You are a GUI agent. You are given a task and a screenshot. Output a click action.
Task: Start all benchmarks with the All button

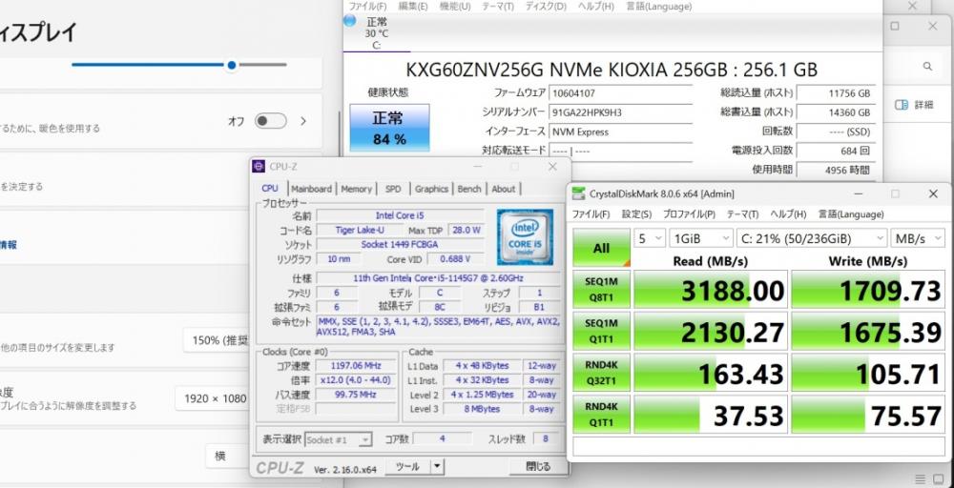[x=601, y=248]
